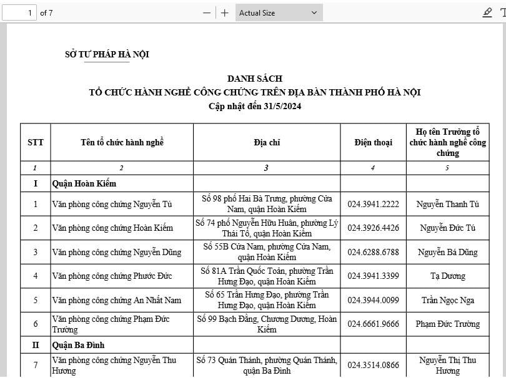Click the 'Địa chỉ' column header
The height and width of the screenshot is (378, 506).
pyautogui.click(x=267, y=142)
